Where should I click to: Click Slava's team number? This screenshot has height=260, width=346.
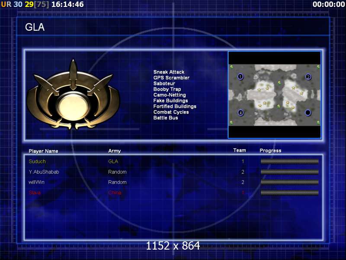[x=243, y=192]
